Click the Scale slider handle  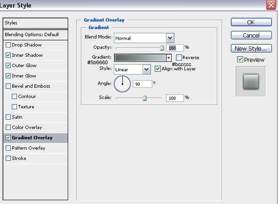(145, 98)
